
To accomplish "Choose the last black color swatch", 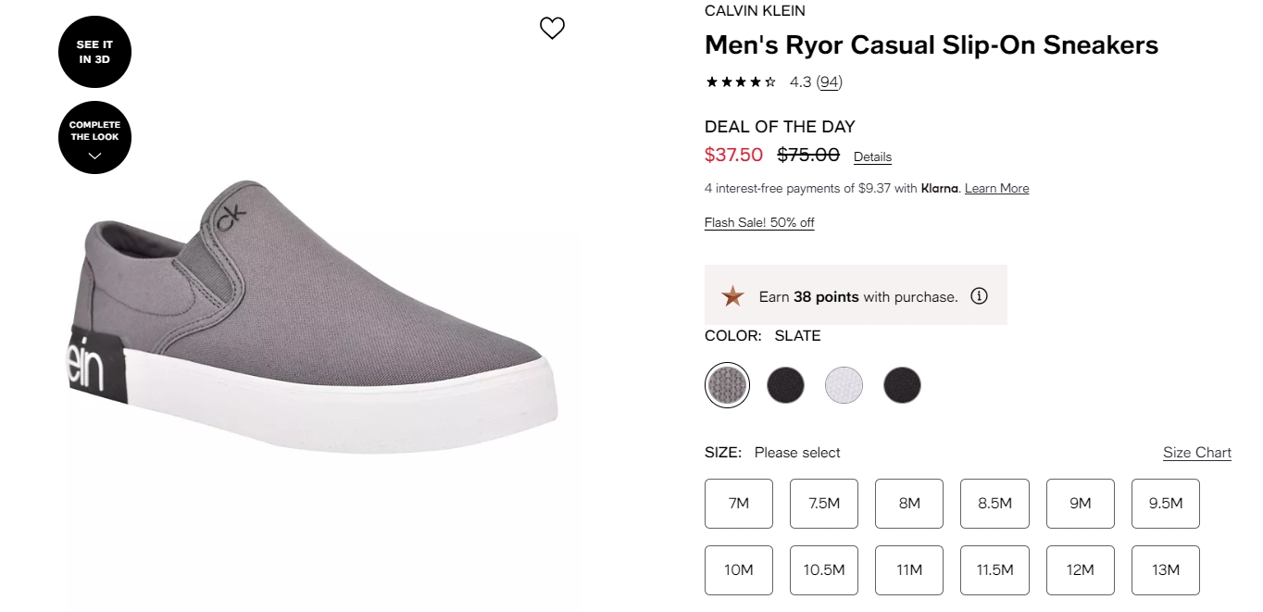I will point(902,384).
